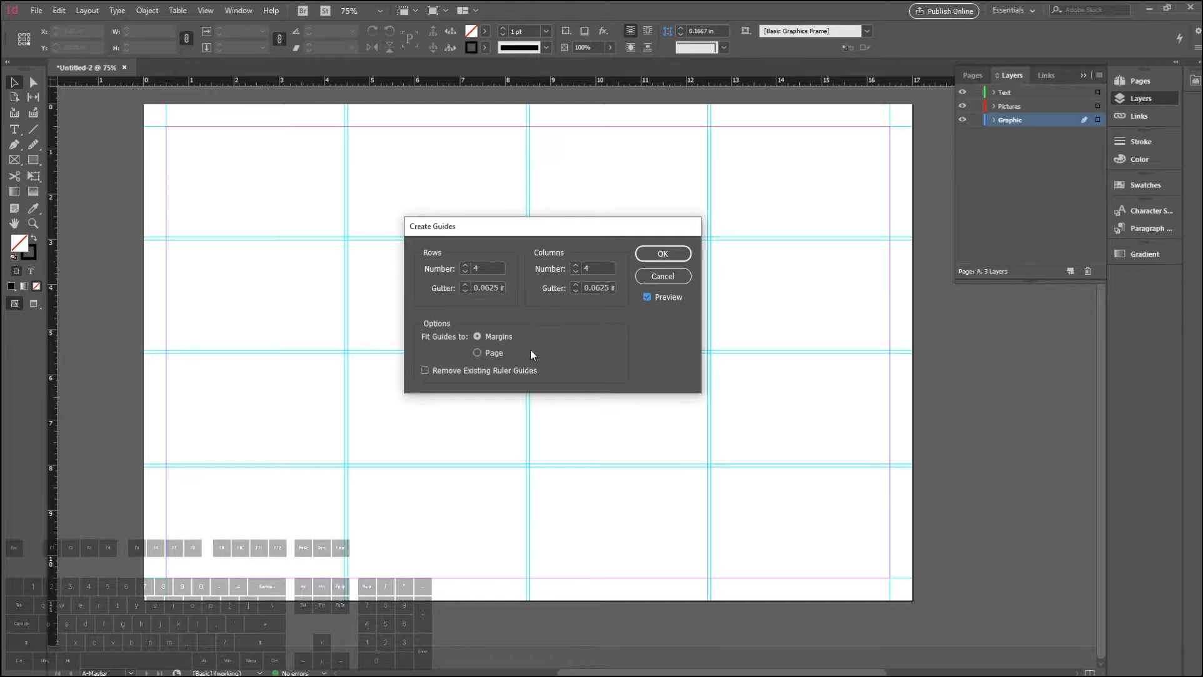Cancel the Create Guides dialog
Screen dimensions: 1203x677
point(663,276)
